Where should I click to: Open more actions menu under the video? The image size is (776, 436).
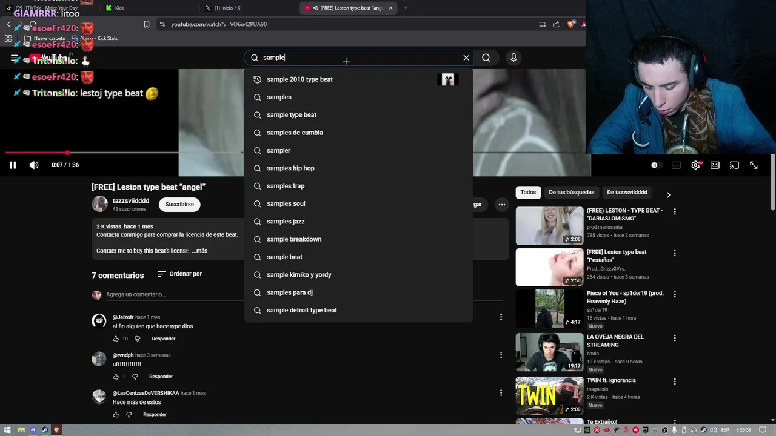click(x=501, y=205)
